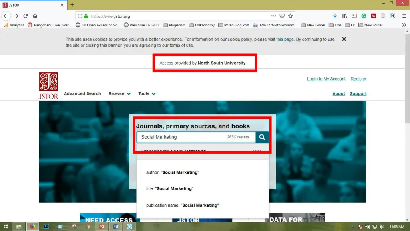The height and width of the screenshot is (231, 410).
Task: Open the Support page link
Action: (x=358, y=93)
